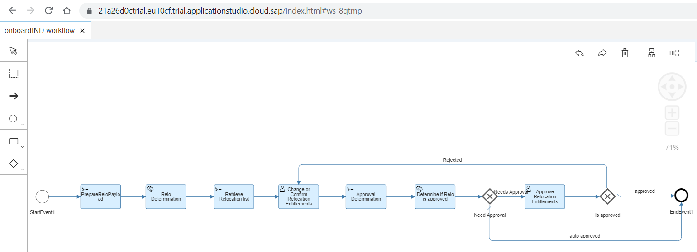Pick the rectangle task shape tool
Screen dimensions: 697x252
click(x=14, y=141)
